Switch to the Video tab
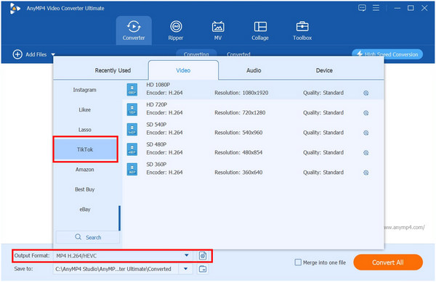Viewport: 436px width, 282px height. [x=183, y=70]
